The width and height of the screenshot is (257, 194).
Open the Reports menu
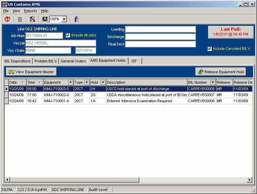pyautogui.click(x=30, y=11)
